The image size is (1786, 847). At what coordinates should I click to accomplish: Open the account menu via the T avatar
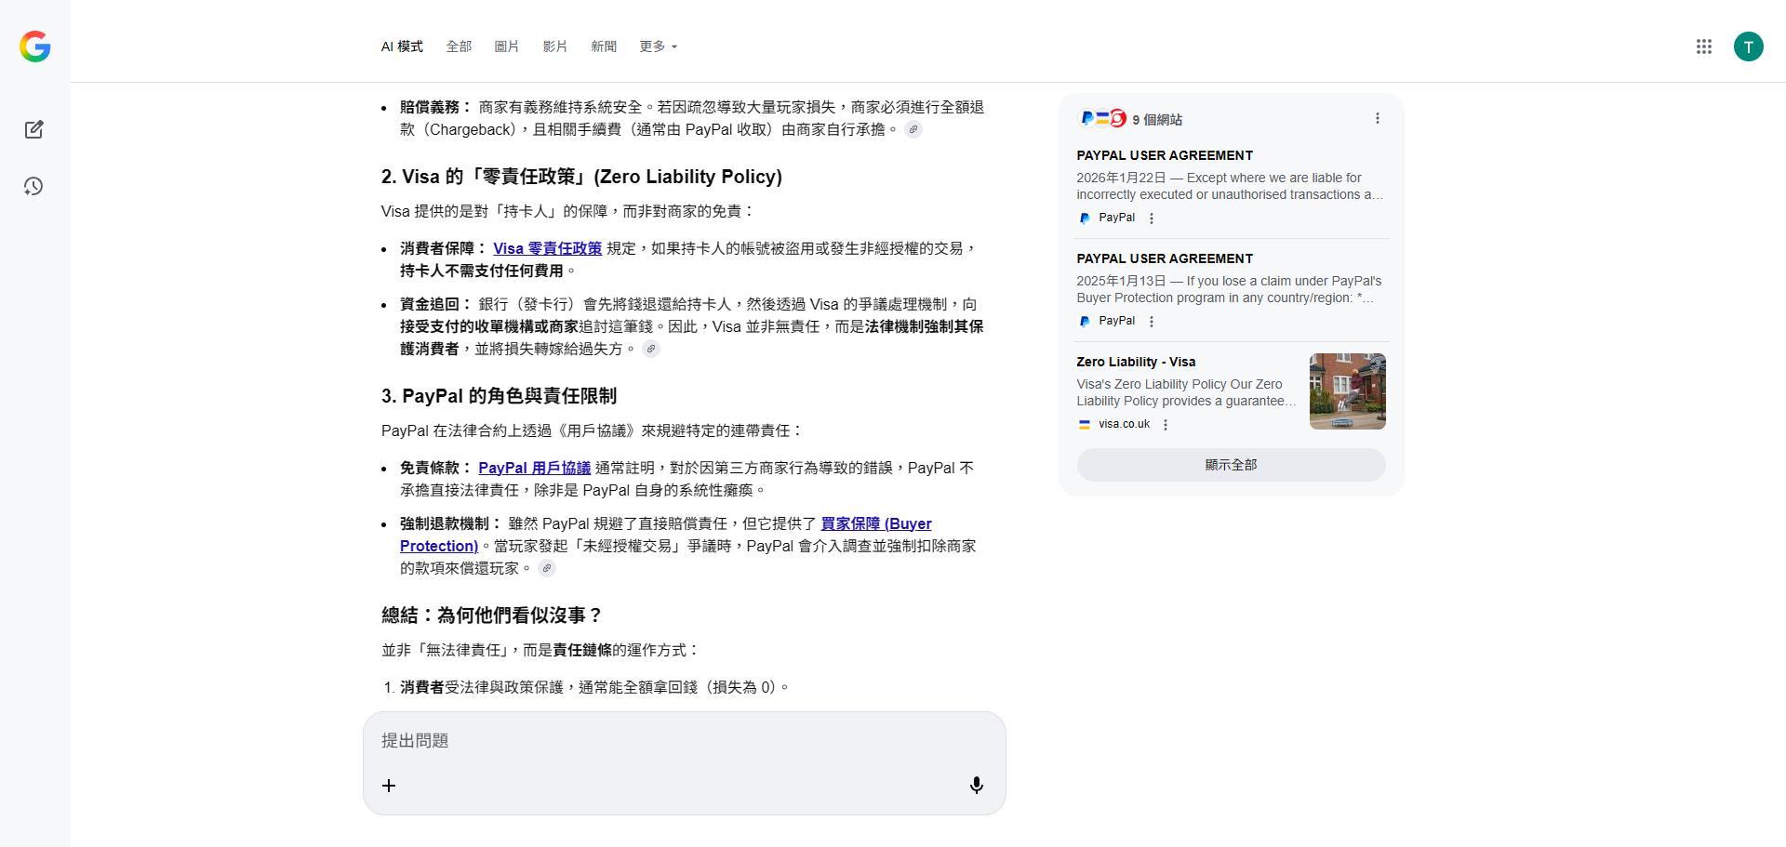tap(1750, 46)
